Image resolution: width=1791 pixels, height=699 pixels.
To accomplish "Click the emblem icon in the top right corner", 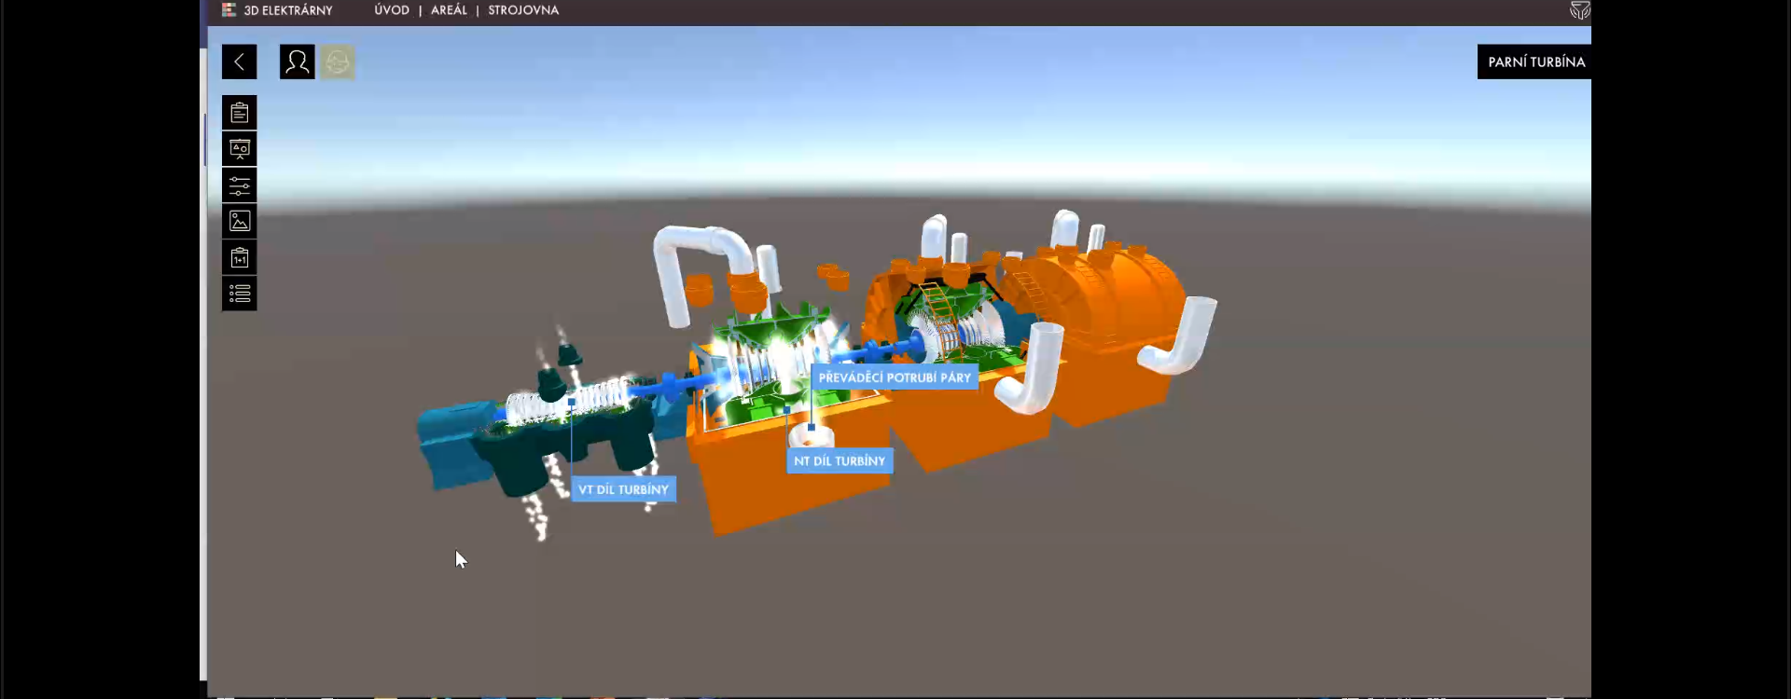I will click(x=1579, y=10).
